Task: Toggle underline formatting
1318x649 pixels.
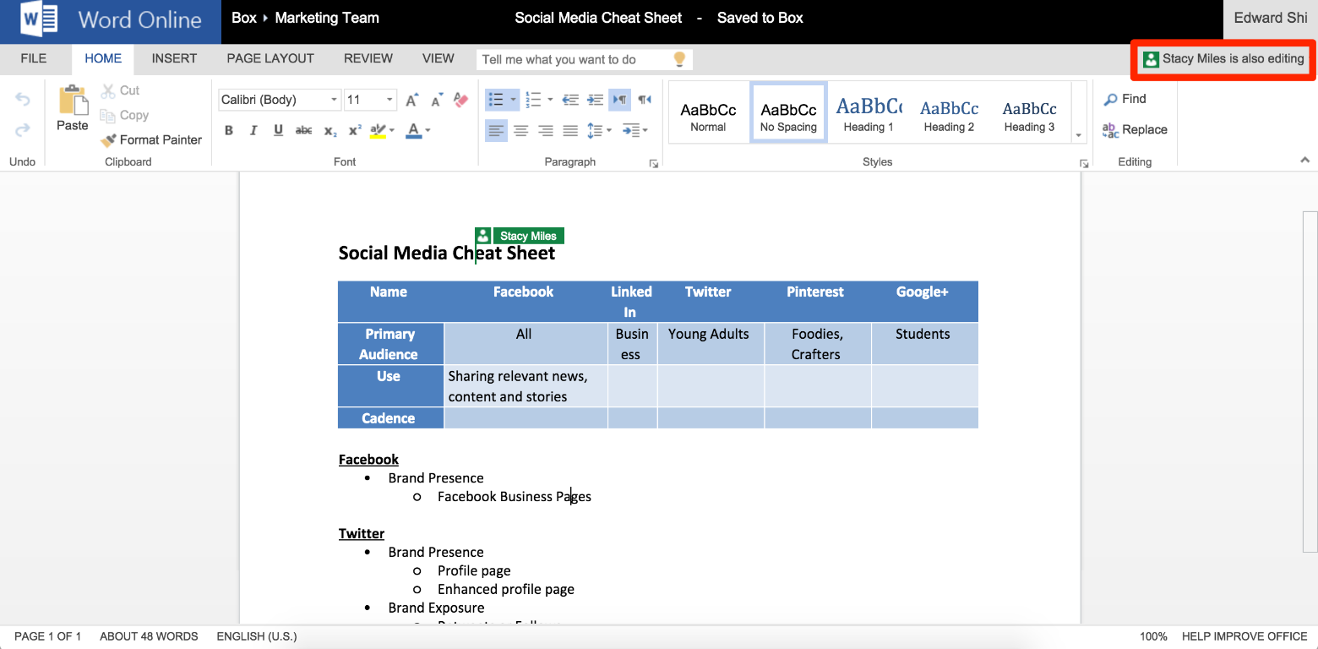Action: (278, 130)
